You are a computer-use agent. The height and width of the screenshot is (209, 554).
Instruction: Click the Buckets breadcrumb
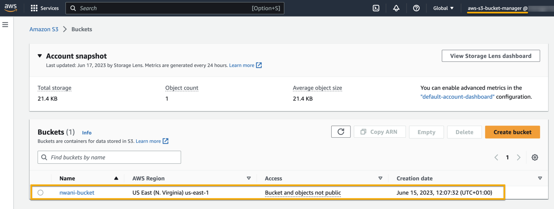click(x=82, y=29)
